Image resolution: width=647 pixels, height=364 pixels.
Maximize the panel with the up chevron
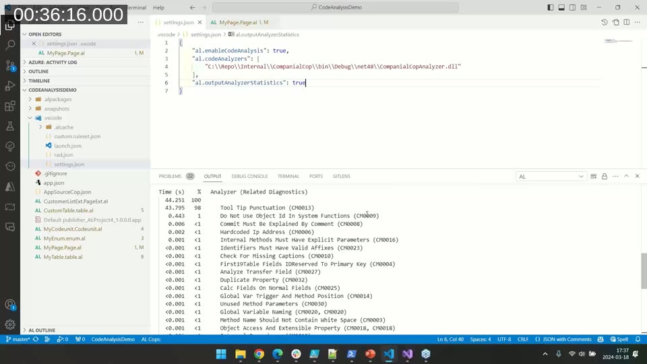(x=626, y=176)
